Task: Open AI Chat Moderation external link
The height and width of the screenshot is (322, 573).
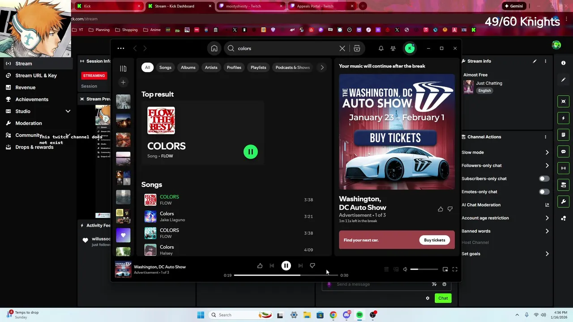Action: pyautogui.click(x=547, y=205)
